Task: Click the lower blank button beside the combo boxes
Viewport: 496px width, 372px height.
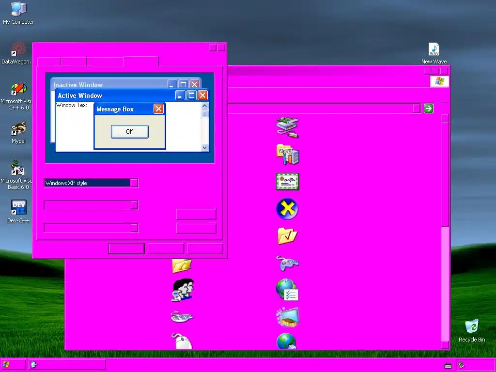Action: tap(196, 228)
